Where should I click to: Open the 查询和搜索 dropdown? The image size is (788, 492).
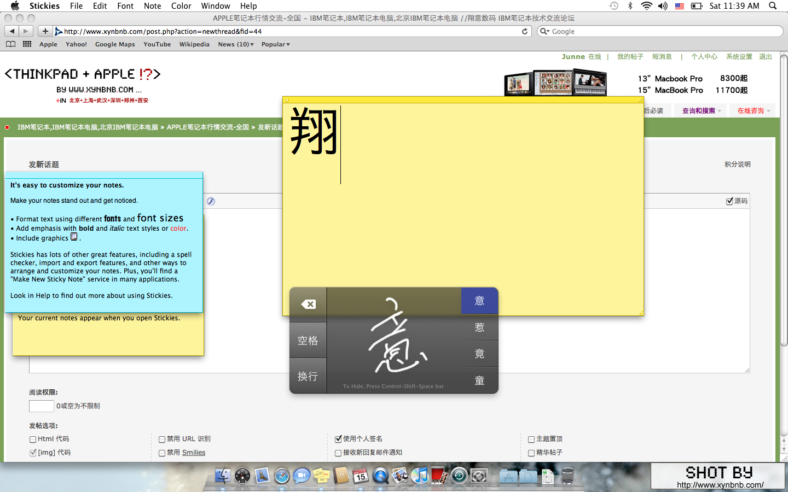[702, 110]
